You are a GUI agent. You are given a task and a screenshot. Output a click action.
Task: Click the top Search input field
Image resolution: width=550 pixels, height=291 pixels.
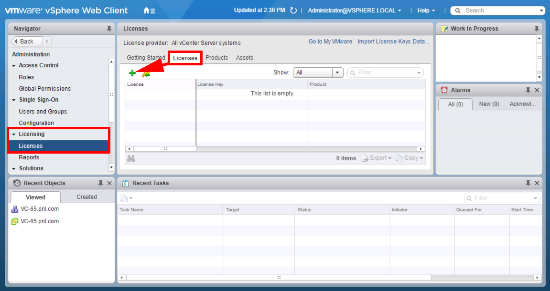(x=497, y=10)
